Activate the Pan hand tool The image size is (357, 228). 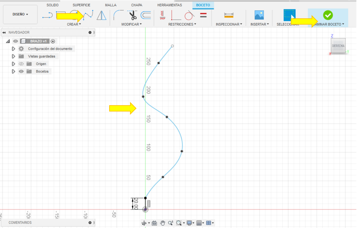pos(162,223)
